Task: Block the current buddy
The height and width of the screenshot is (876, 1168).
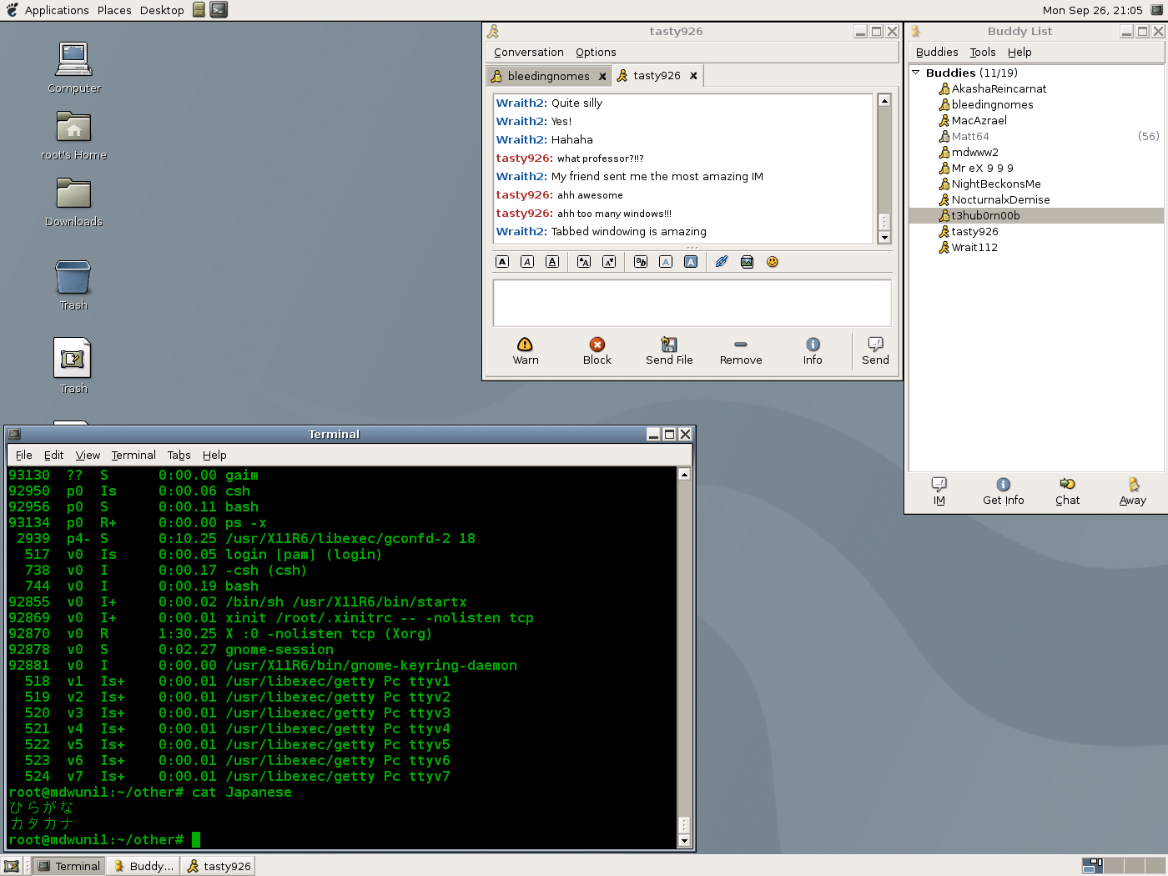Action: click(x=597, y=351)
